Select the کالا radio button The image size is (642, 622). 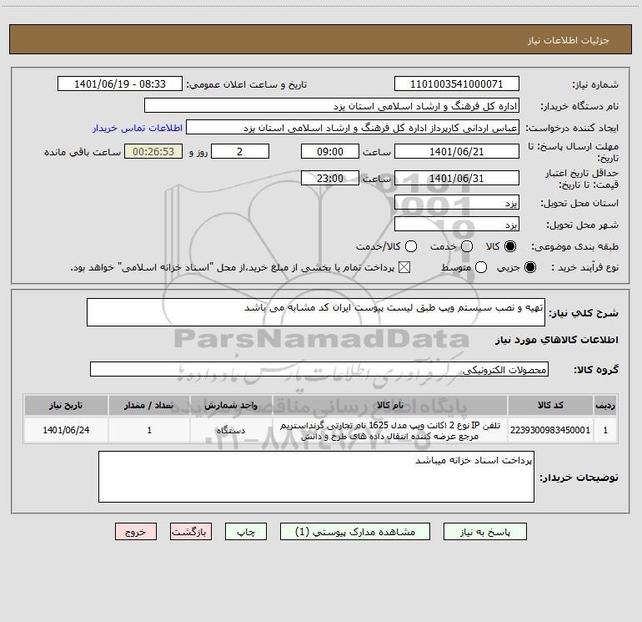pyautogui.click(x=510, y=246)
